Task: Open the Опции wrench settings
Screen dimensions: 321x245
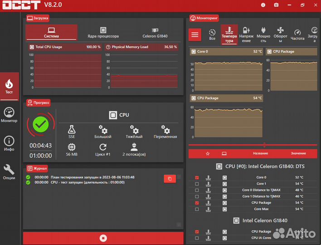Action: tap(9, 172)
